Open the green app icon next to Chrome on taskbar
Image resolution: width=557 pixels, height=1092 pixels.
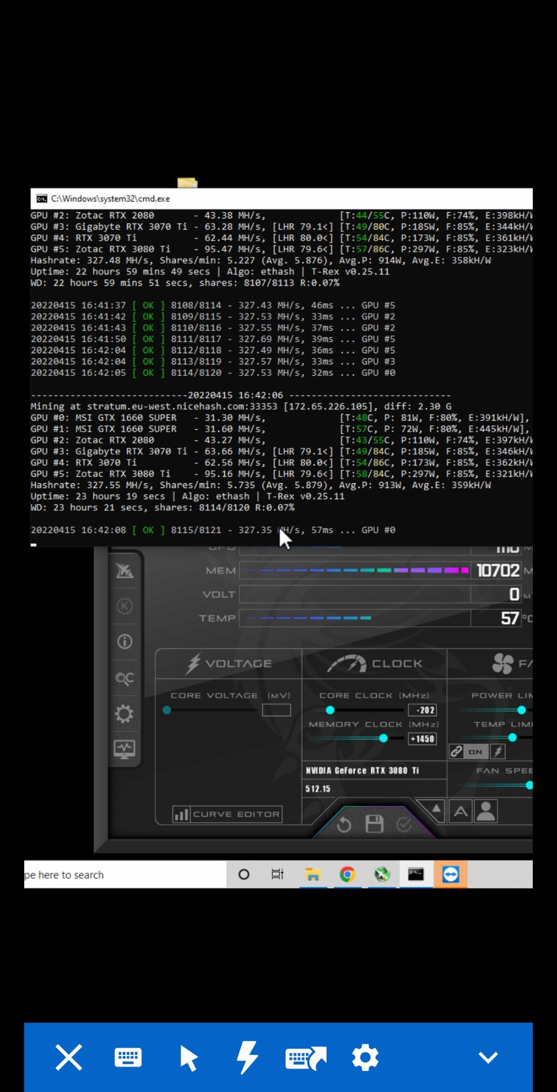pyautogui.click(x=382, y=875)
